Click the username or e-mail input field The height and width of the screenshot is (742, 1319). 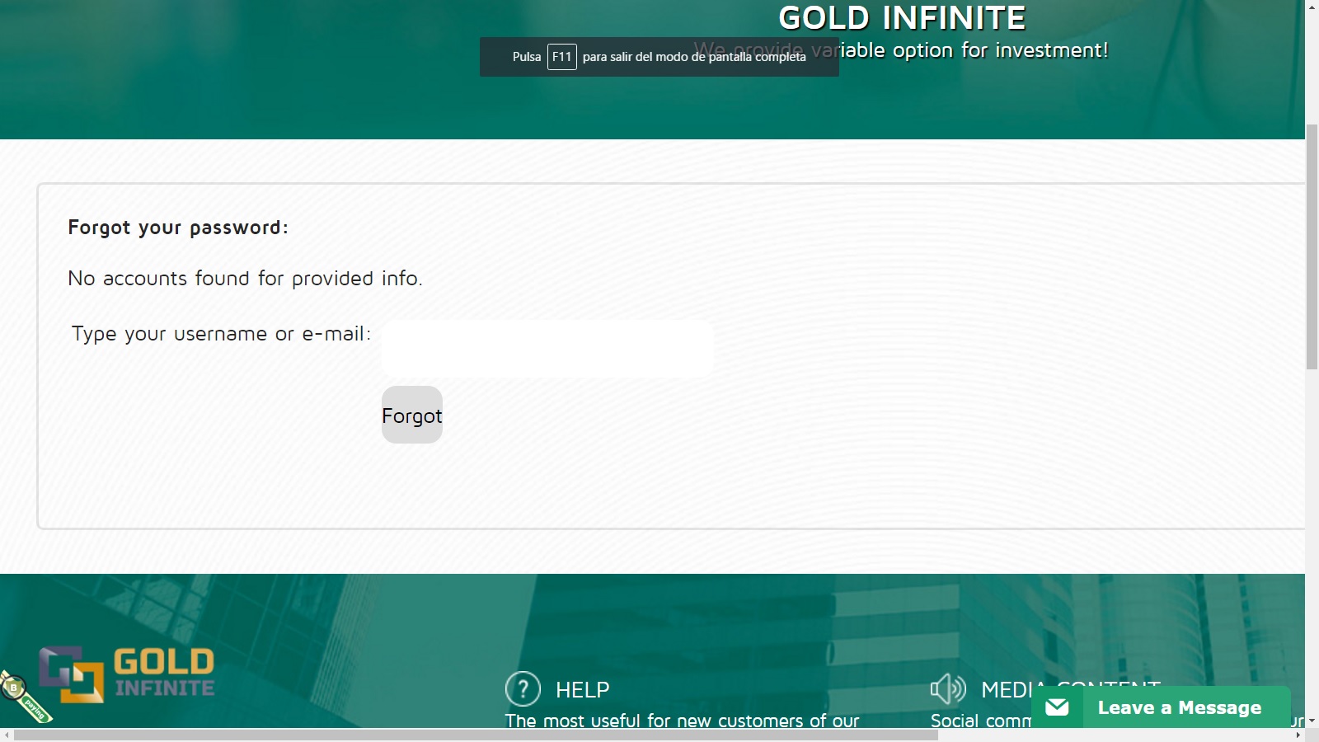547,349
